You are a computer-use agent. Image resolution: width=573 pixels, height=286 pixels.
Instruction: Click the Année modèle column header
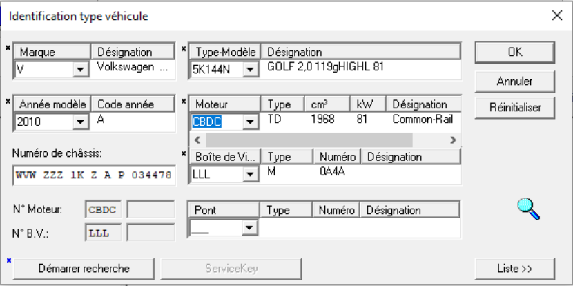click(x=52, y=104)
